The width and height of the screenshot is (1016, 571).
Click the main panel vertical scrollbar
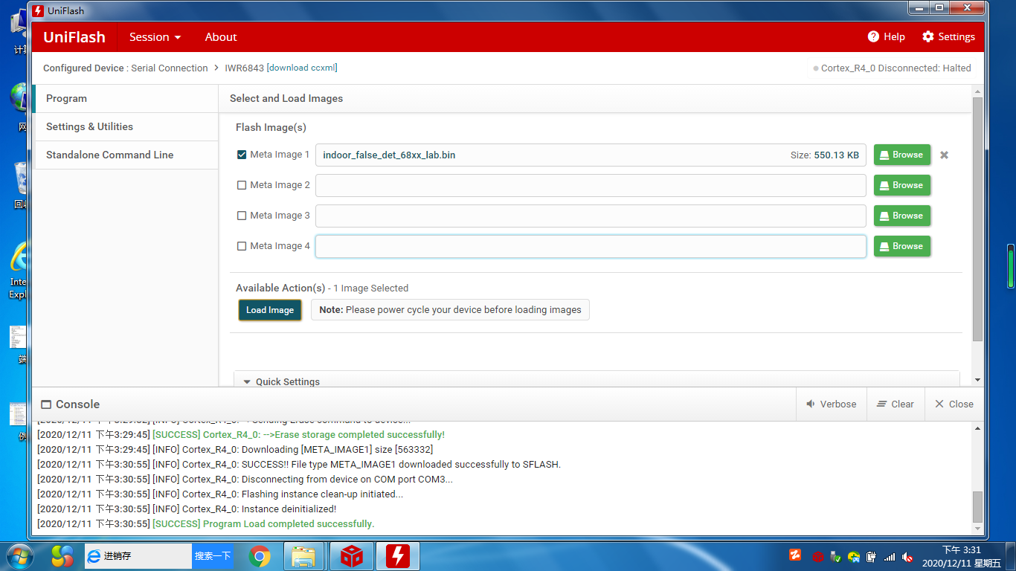pos(977,219)
